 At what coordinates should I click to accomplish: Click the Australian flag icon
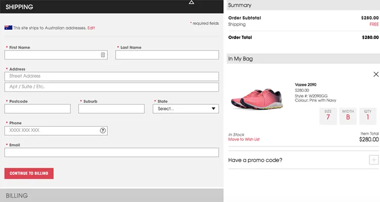pyautogui.click(x=8, y=28)
